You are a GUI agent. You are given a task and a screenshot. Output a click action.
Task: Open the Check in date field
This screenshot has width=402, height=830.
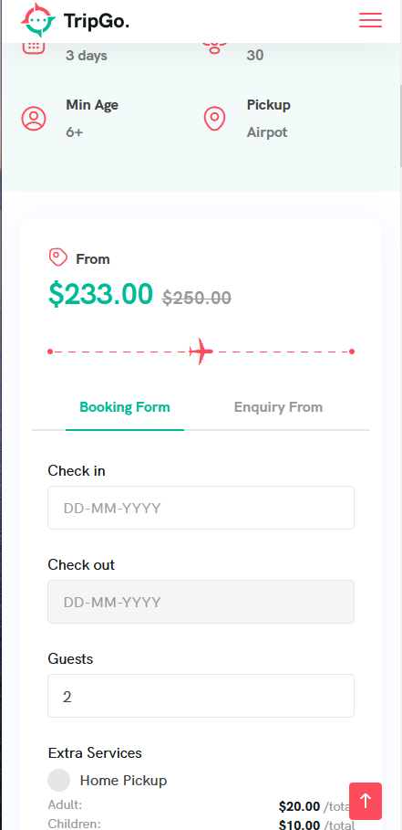coord(201,508)
